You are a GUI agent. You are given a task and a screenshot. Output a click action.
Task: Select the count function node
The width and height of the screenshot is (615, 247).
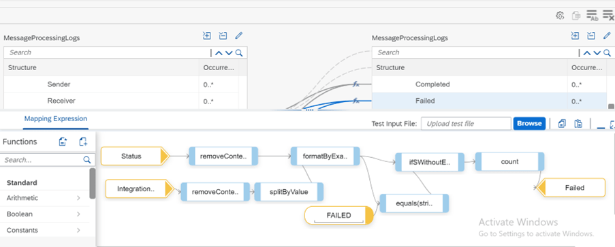[509, 161]
